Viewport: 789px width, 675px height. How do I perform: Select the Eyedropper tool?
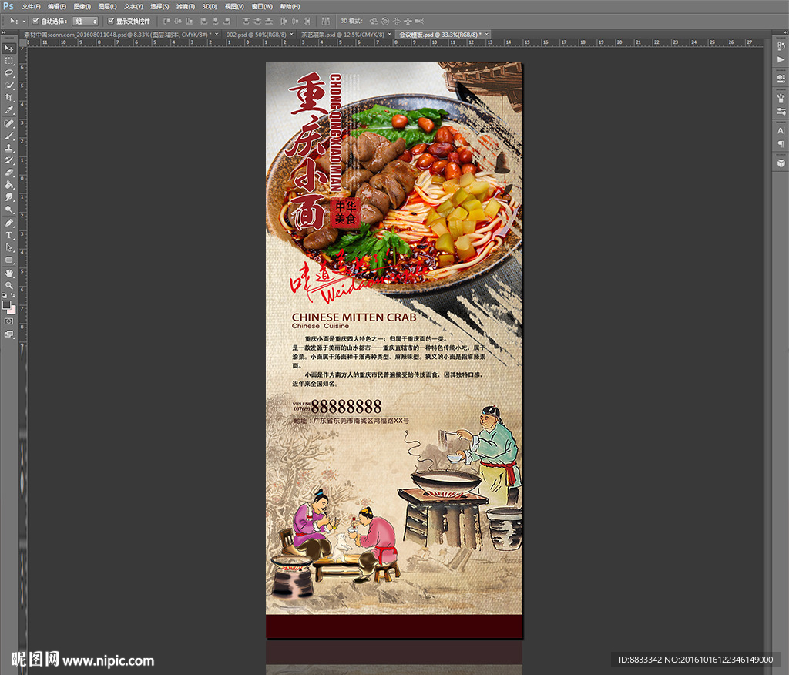pos(9,110)
